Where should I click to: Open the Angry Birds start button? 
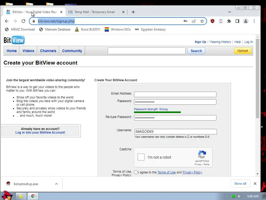coord(6,196)
